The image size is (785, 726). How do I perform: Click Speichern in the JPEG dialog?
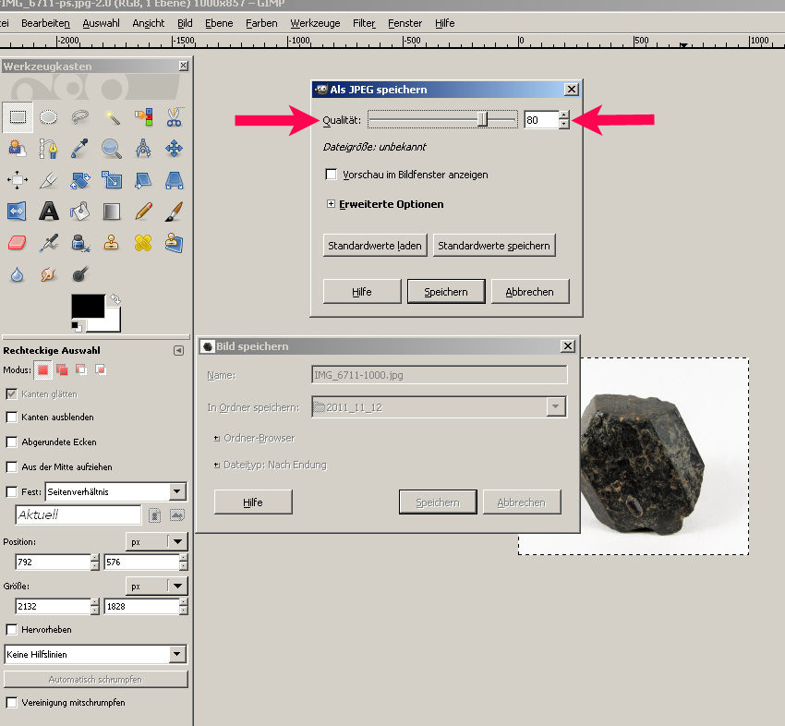coord(445,292)
